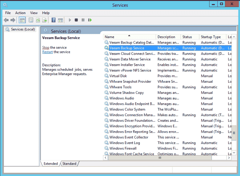Click gear icon of Veeam Backup Service row
This screenshot has height=176, width=240.
click(x=107, y=48)
